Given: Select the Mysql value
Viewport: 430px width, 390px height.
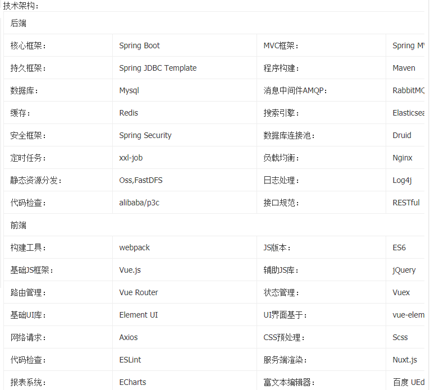Looking at the screenshot, I should click(129, 90).
